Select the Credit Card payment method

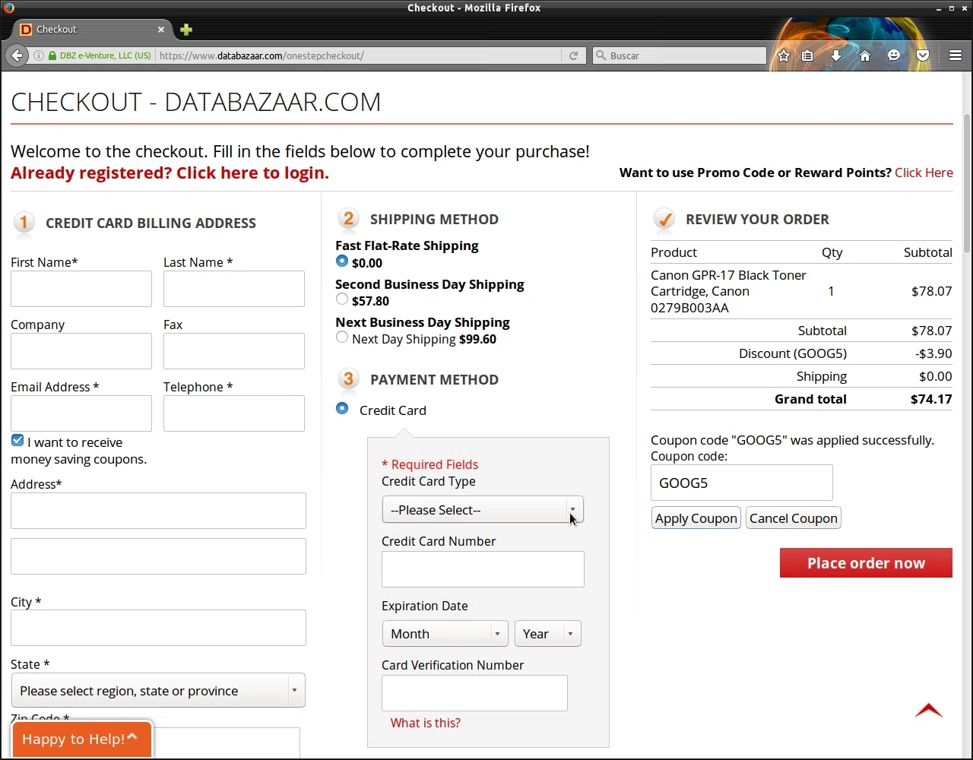(x=342, y=409)
